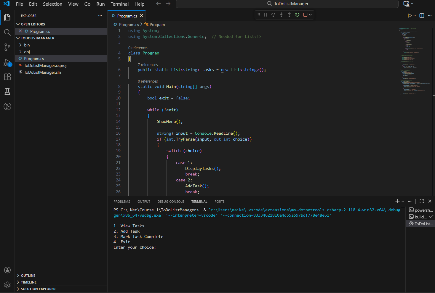This screenshot has width=435, height=293.
Task: Stop the running debugger
Action: pos(305,15)
